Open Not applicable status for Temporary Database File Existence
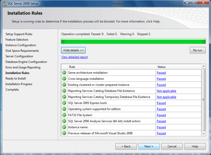The height and width of the screenshot is (155, 211). pyautogui.click(x=166, y=97)
